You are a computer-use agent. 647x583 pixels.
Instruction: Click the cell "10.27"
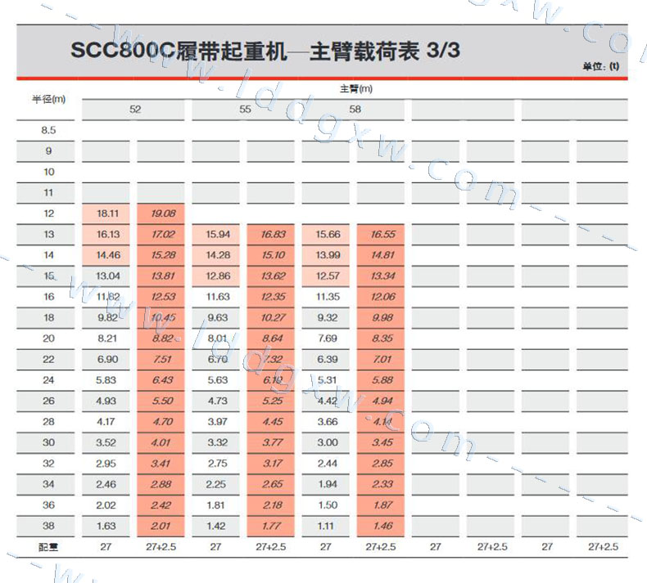pos(273,317)
